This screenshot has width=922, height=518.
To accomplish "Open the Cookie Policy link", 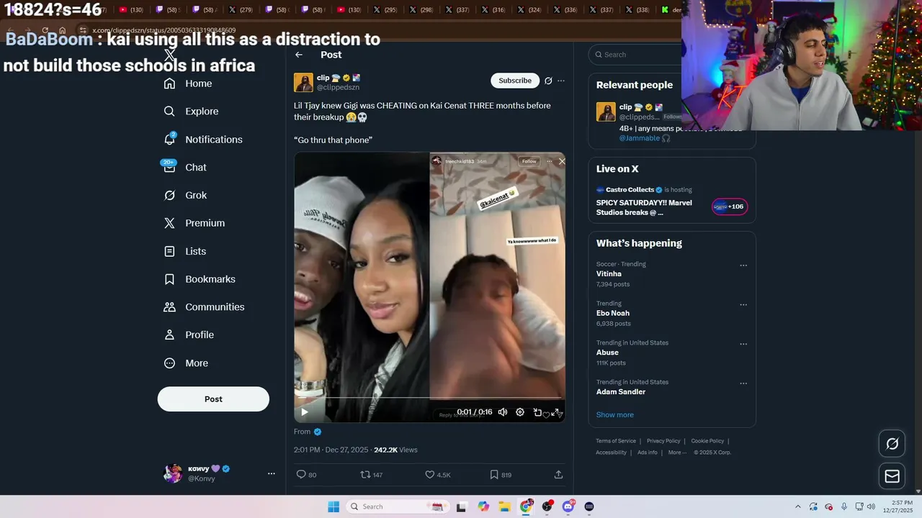I will 707,441.
